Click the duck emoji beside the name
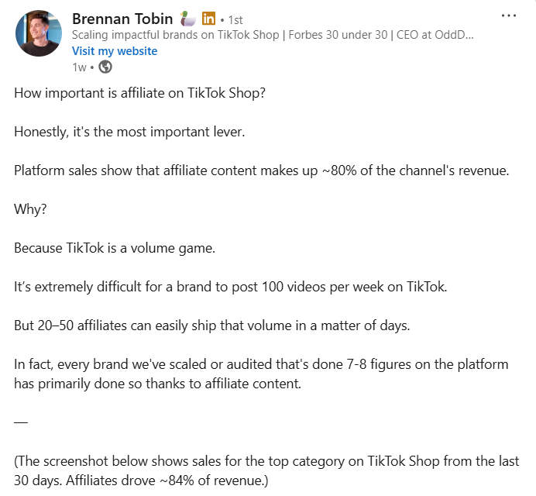This screenshot has width=536, height=496. 188,19
